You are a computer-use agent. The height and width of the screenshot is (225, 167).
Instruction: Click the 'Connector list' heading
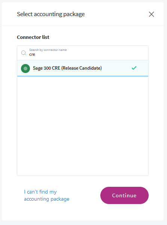pos(33,37)
